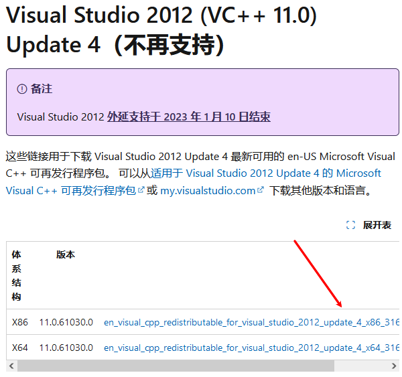Click the external-link icon after my.visualstudio.com
Screen dimensions: 402x377
pos(261,190)
